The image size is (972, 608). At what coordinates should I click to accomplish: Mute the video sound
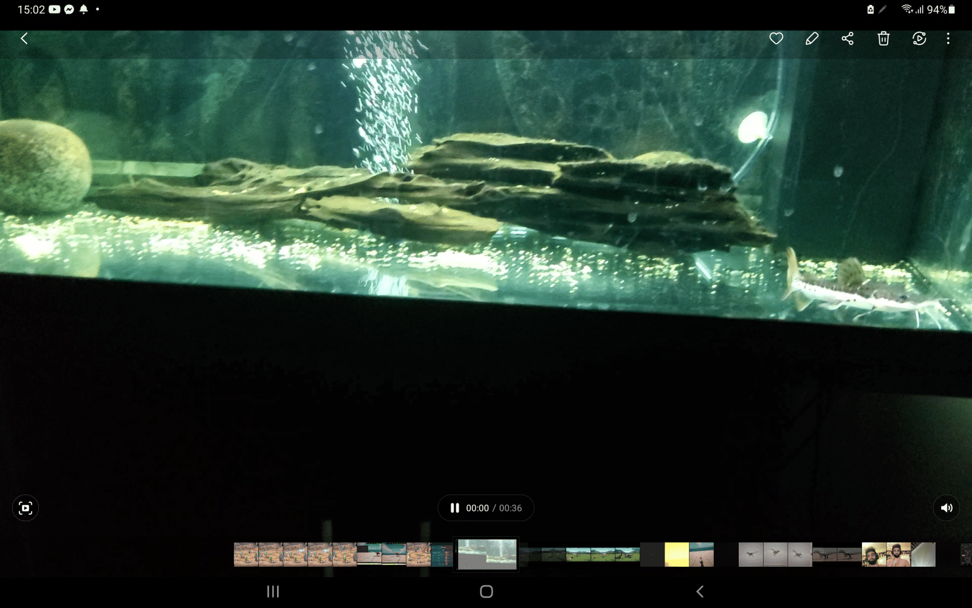click(946, 508)
